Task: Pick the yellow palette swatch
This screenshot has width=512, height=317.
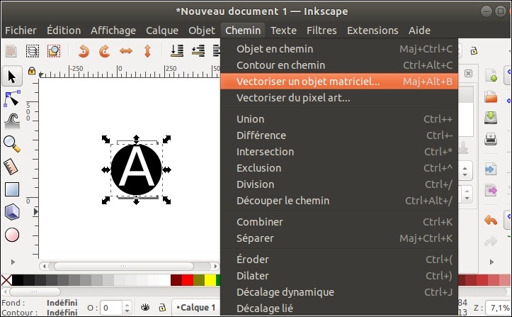Action: pos(210,280)
